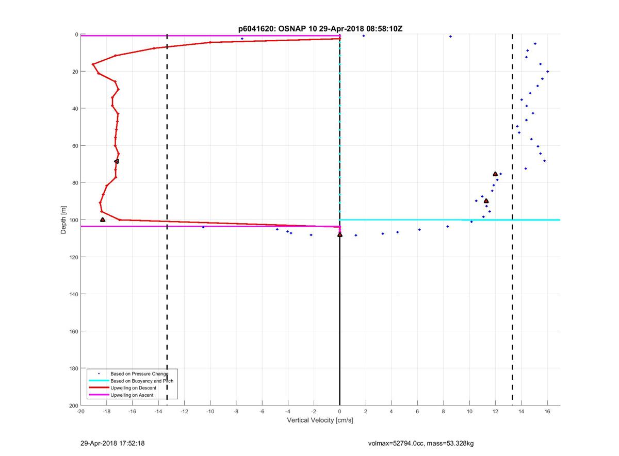Click the x-axis tick label '8'

444,412
